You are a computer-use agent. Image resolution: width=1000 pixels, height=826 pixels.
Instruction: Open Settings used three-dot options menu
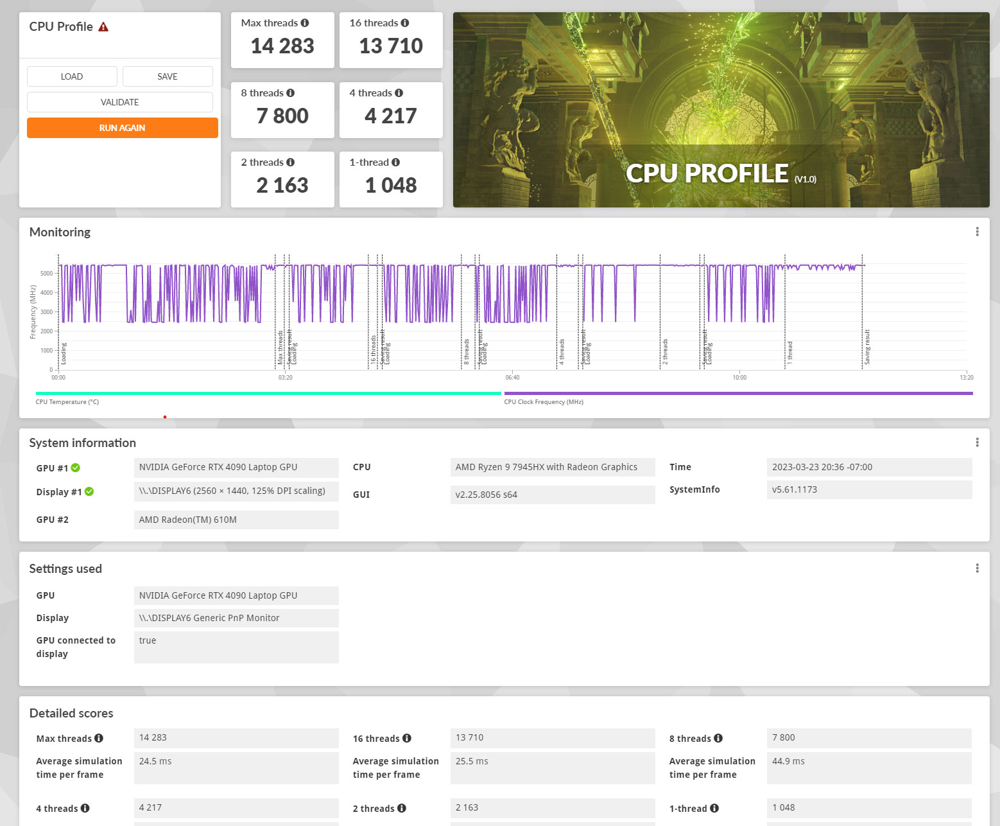(977, 568)
